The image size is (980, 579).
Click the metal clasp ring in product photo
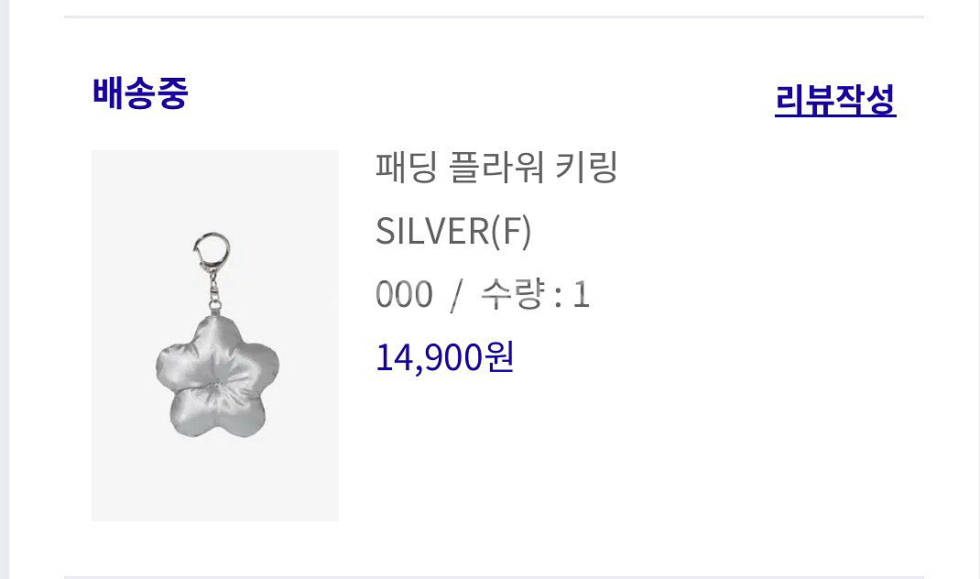[211, 252]
